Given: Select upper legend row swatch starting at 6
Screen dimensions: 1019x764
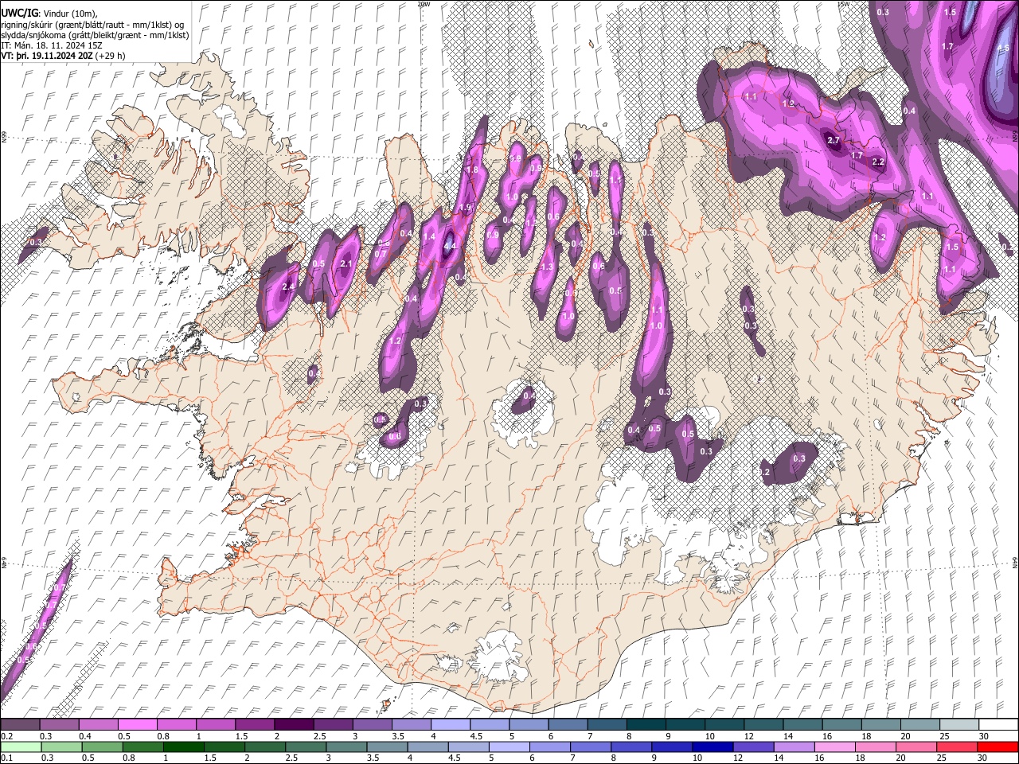Looking at the screenshot, I should (567, 724).
